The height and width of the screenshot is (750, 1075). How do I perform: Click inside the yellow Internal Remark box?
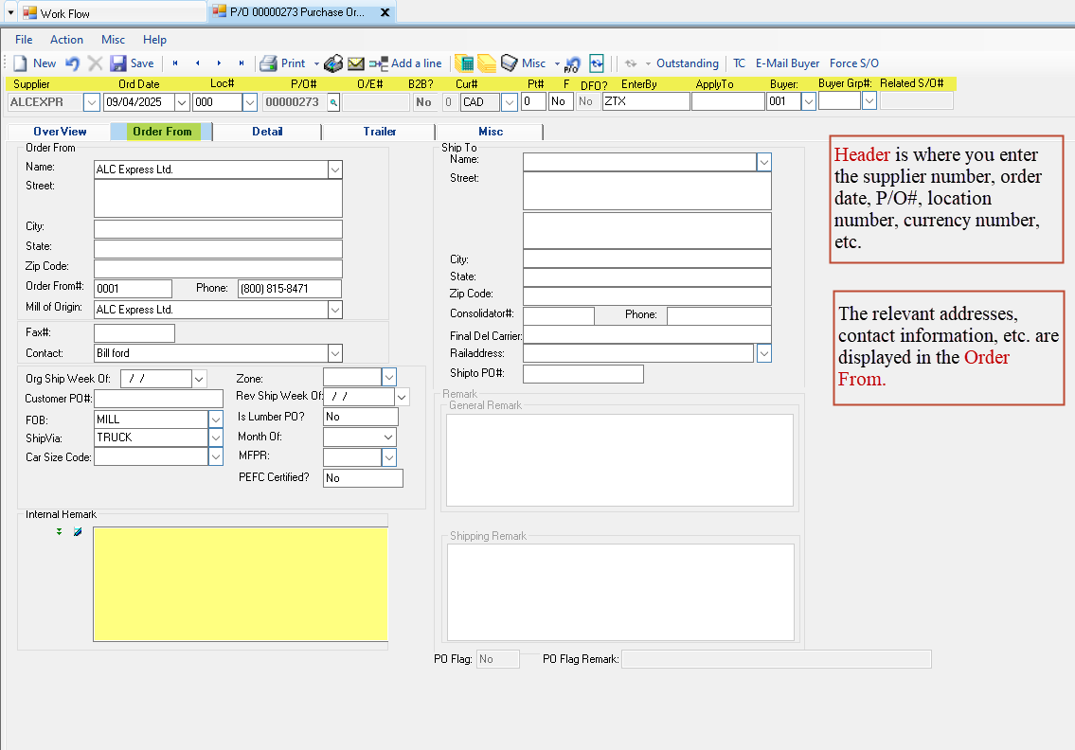pos(240,582)
